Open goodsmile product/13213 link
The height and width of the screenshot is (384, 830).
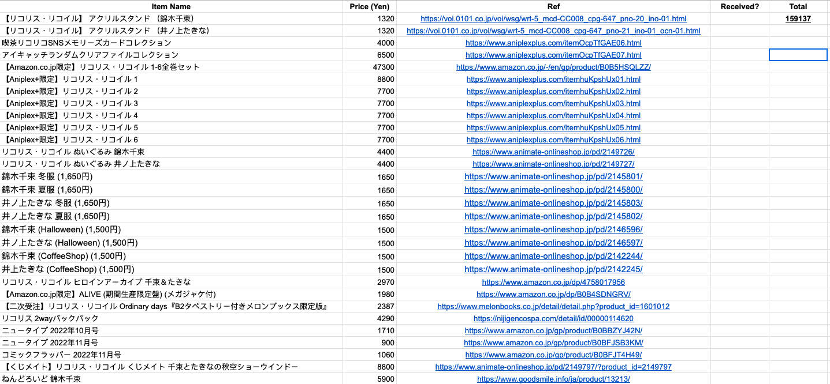pos(553,379)
